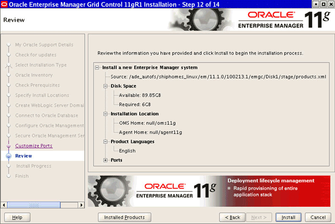Image resolution: width=335 pixels, height=224 pixels.
Task: Click the Product Languages label
Action: [x=133, y=142]
